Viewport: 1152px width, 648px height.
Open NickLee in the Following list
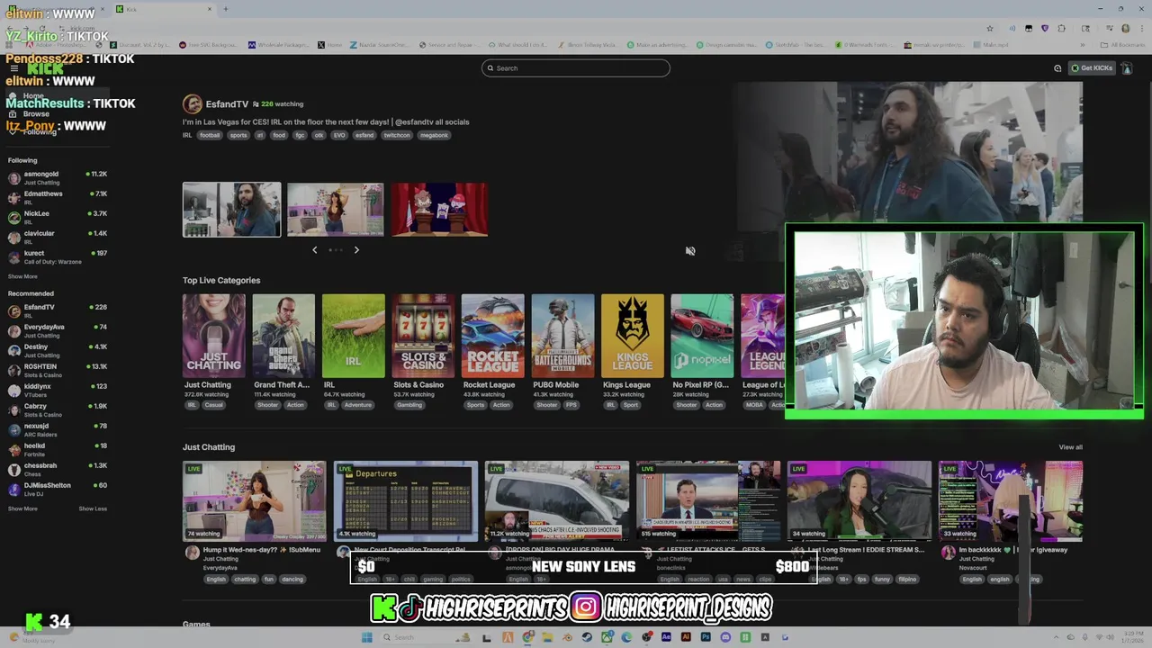point(58,217)
